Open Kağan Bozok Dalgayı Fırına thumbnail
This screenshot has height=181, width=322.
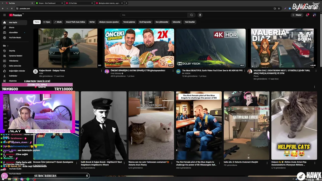pyautogui.click(x=68, y=48)
